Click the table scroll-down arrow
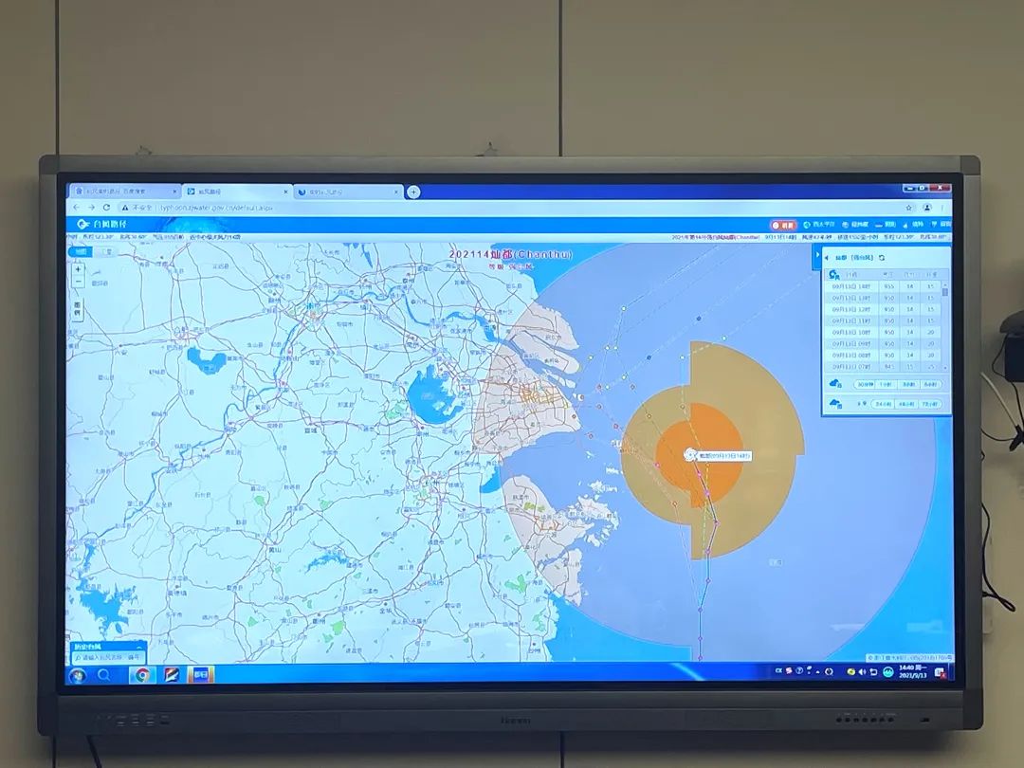Screen dimensions: 1024x768 pyautogui.click(x=945, y=368)
